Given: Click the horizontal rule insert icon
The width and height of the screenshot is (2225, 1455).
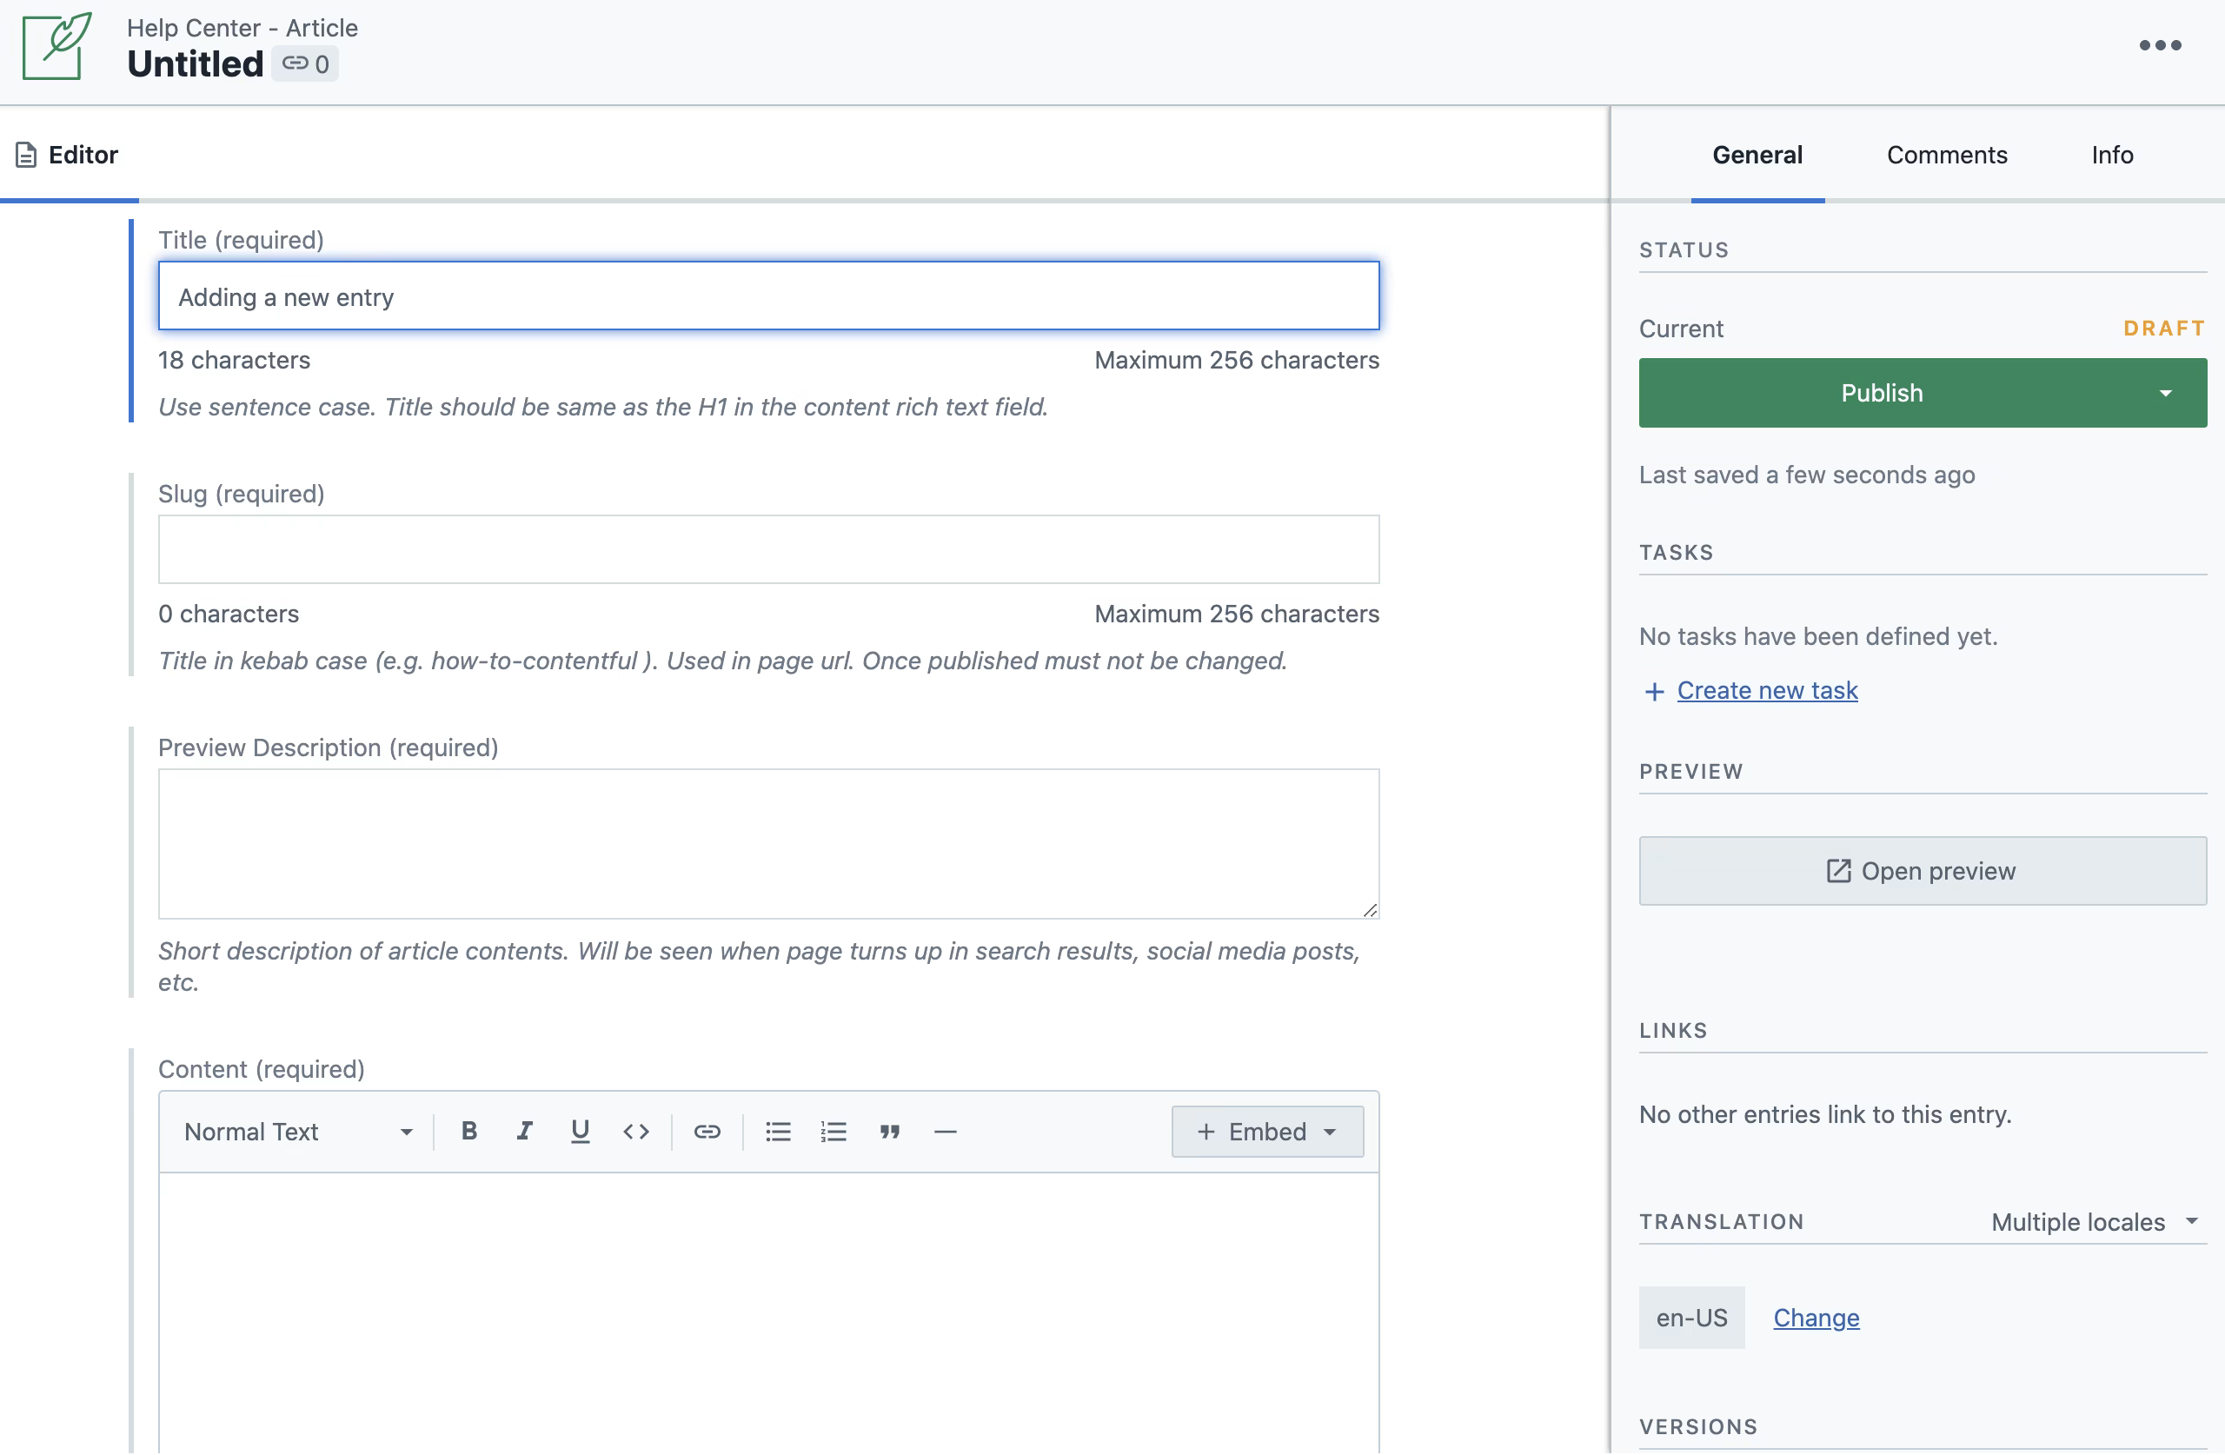Looking at the screenshot, I should tap(946, 1132).
